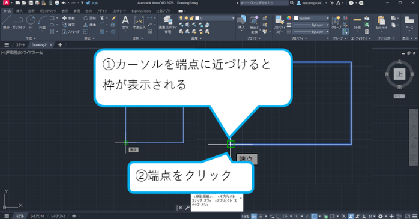Click the モデル button in status bar

click(x=245, y=216)
